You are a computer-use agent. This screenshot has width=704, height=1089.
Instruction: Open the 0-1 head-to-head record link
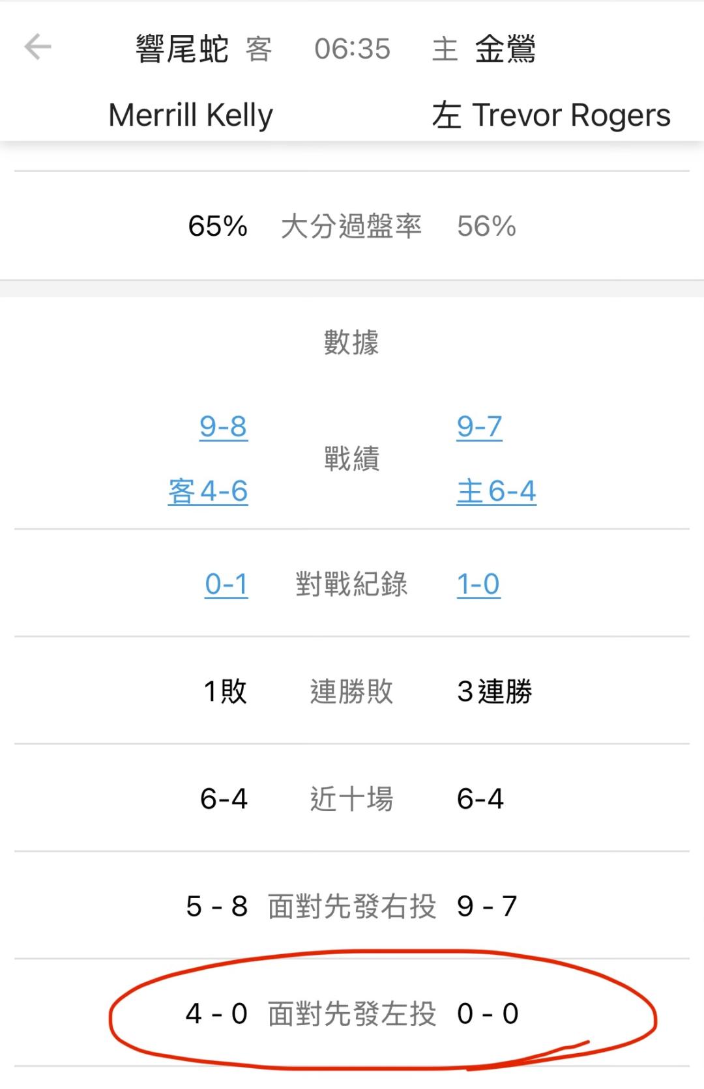[226, 584]
